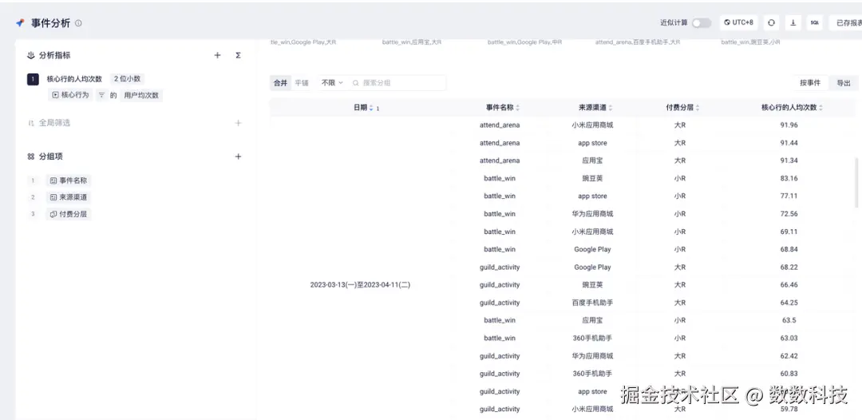This screenshot has height=420, width=862.
Task: Sort table by 付费分层 column arrows
Action: (x=697, y=108)
